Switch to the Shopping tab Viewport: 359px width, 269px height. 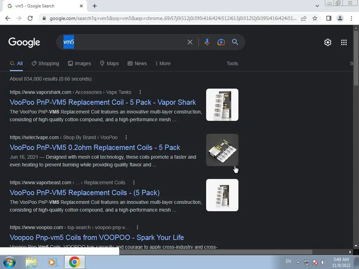point(45,64)
